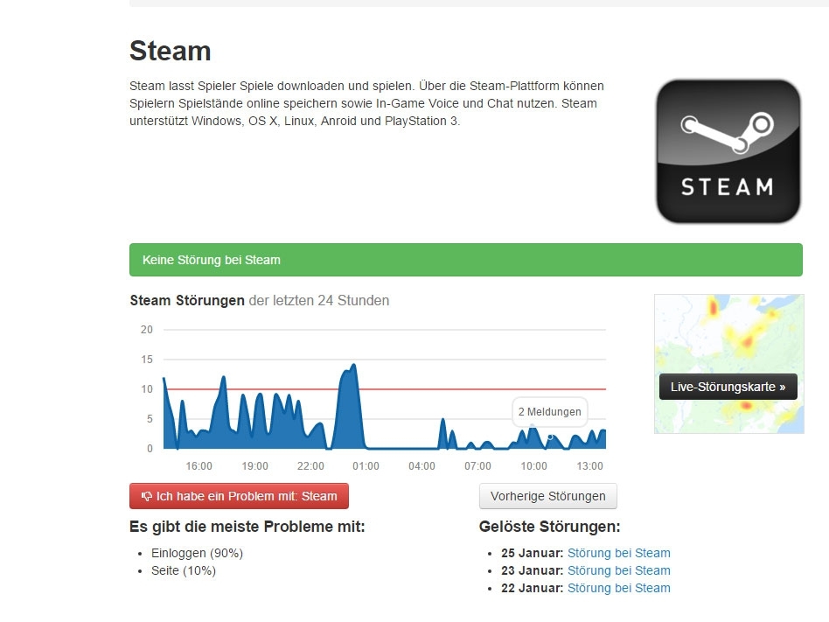Open Störung bei Steam from 23 Januar
829x622 pixels.
(x=619, y=570)
